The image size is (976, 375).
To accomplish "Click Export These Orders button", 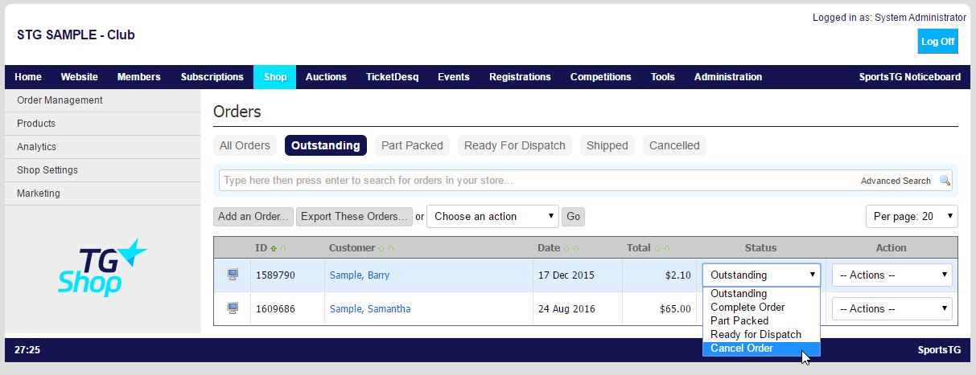I will click(x=354, y=216).
